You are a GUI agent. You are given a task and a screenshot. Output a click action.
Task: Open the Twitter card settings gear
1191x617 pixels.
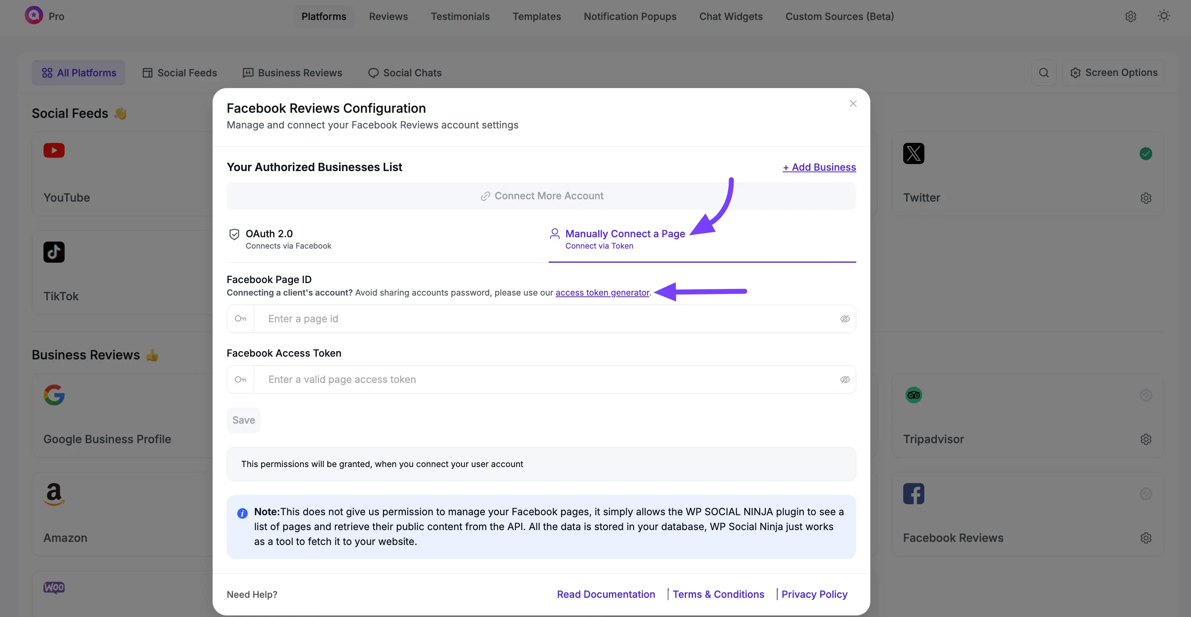click(x=1146, y=198)
